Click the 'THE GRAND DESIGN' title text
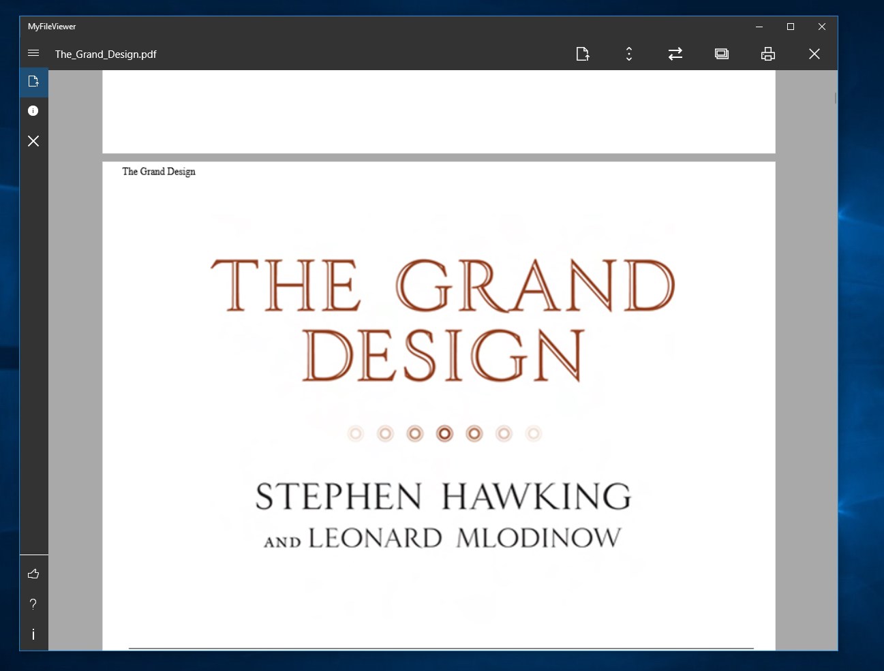This screenshot has height=671, width=884. 443,319
